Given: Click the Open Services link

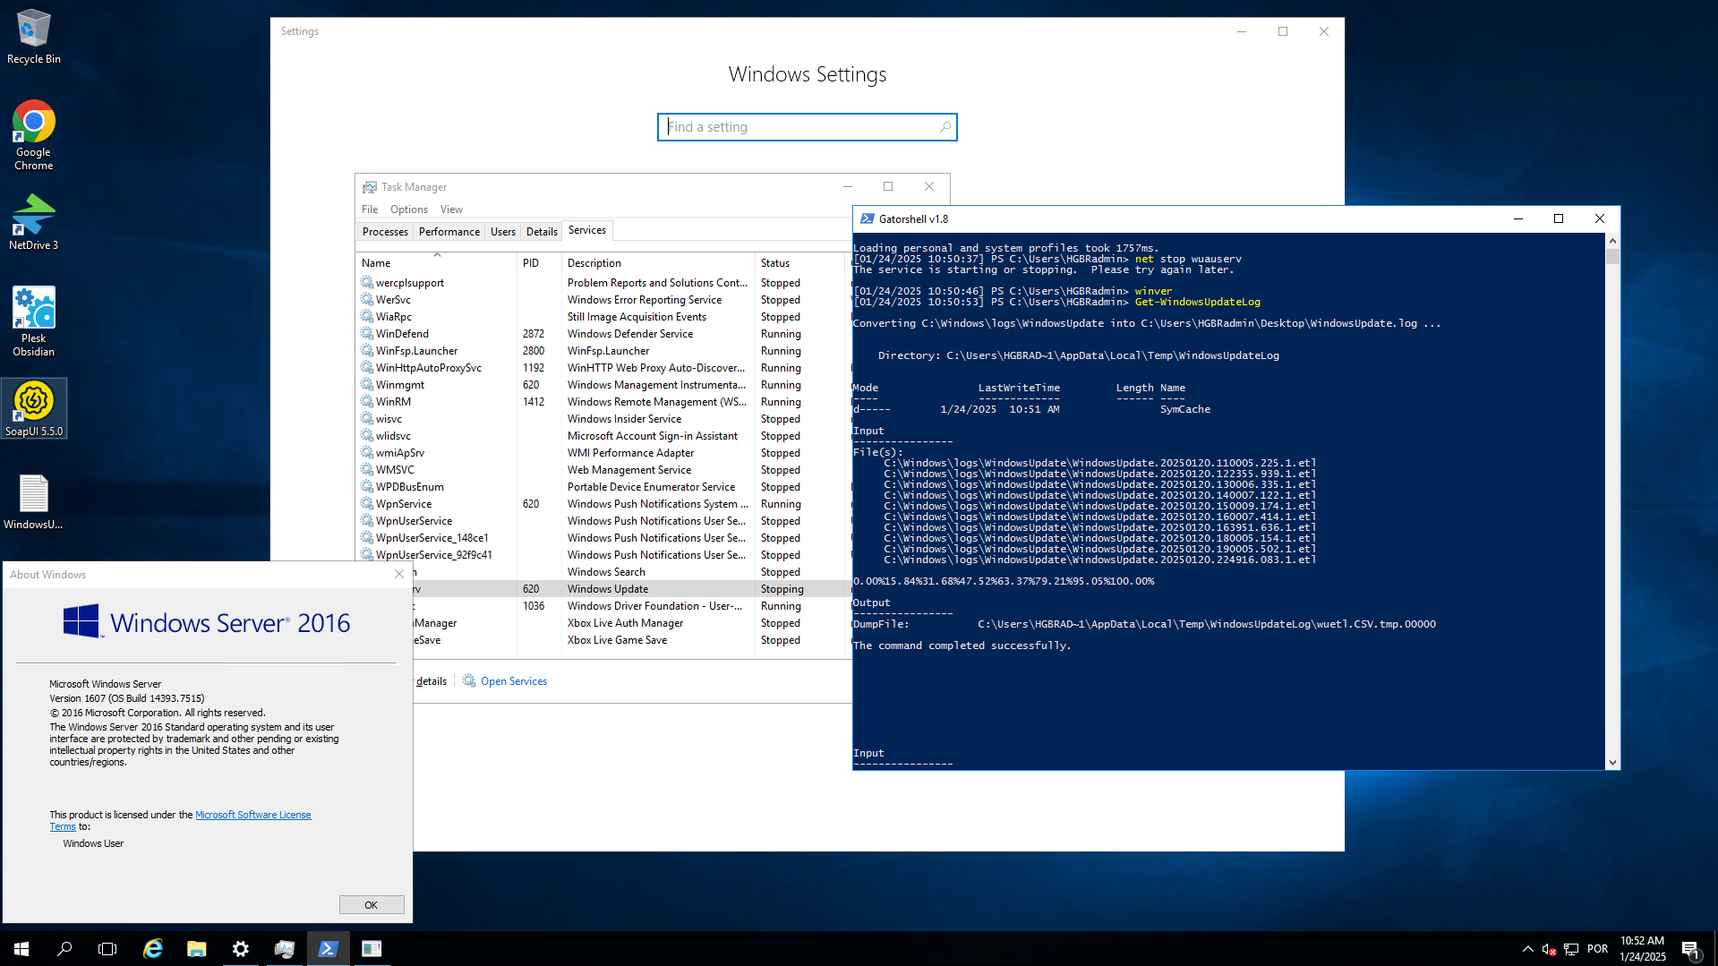Looking at the screenshot, I should [x=514, y=681].
